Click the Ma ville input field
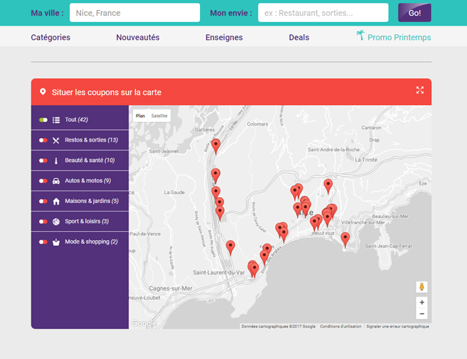This screenshot has height=359, width=467. [x=134, y=12]
